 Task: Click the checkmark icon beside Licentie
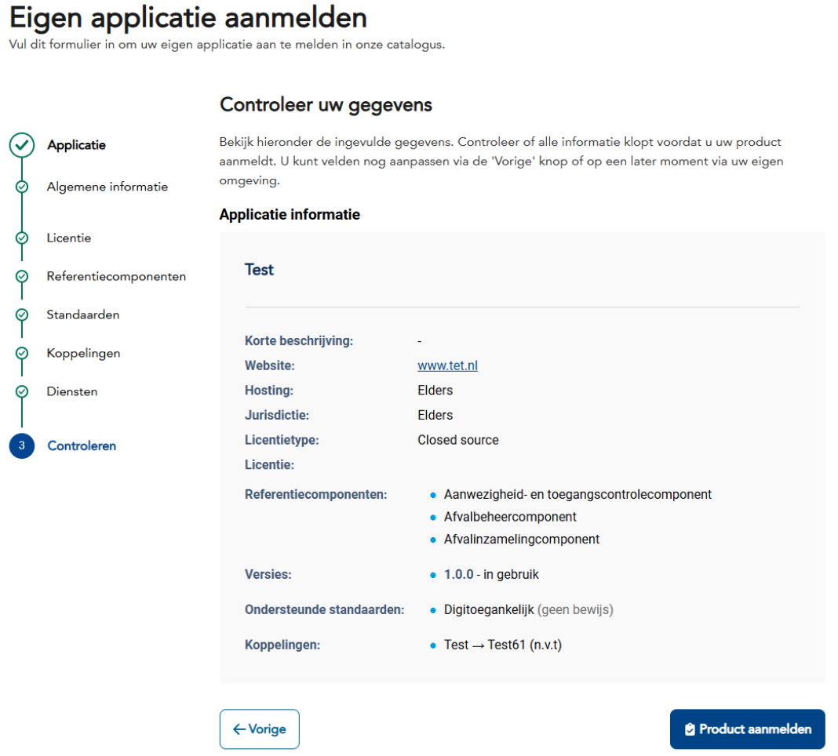[22, 238]
